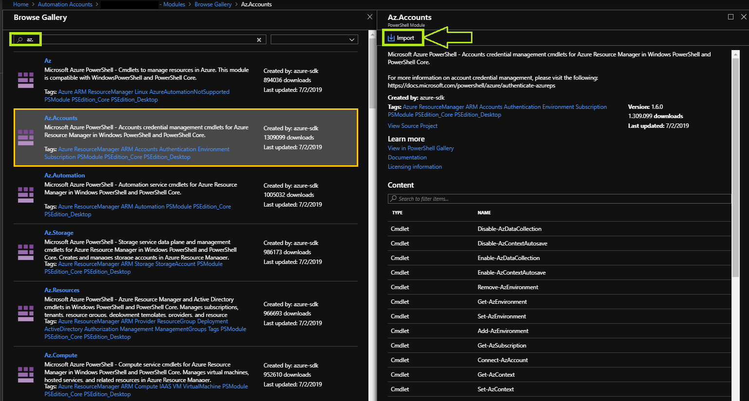Select the Az.Accounts module title

click(x=61, y=118)
